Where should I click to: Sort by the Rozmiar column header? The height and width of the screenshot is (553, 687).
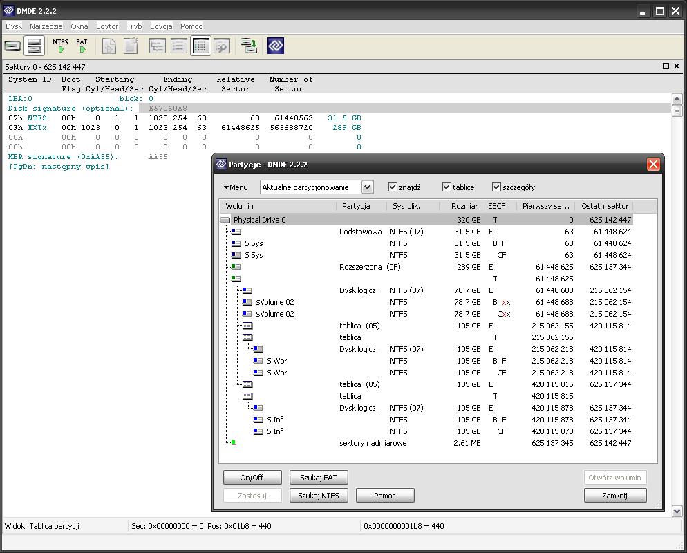coord(460,206)
